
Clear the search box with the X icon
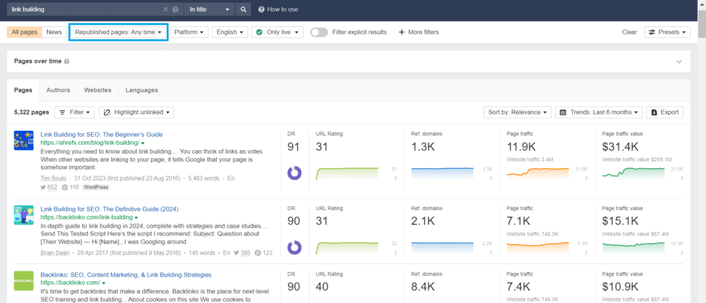click(165, 10)
